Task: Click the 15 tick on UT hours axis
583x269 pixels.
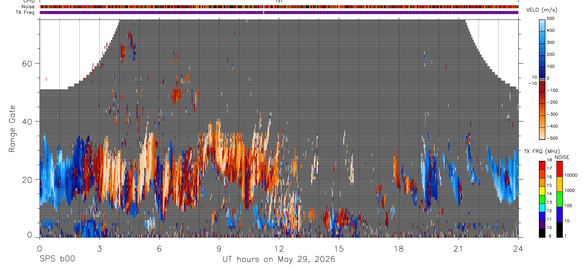Action: click(x=339, y=248)
